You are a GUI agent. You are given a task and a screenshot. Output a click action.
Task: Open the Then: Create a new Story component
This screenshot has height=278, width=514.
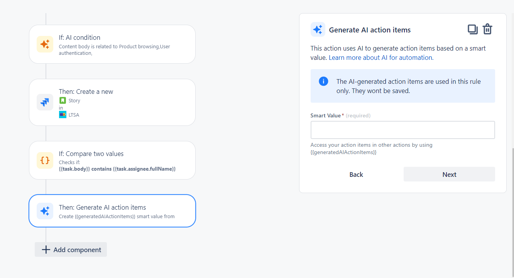[112, 102]
